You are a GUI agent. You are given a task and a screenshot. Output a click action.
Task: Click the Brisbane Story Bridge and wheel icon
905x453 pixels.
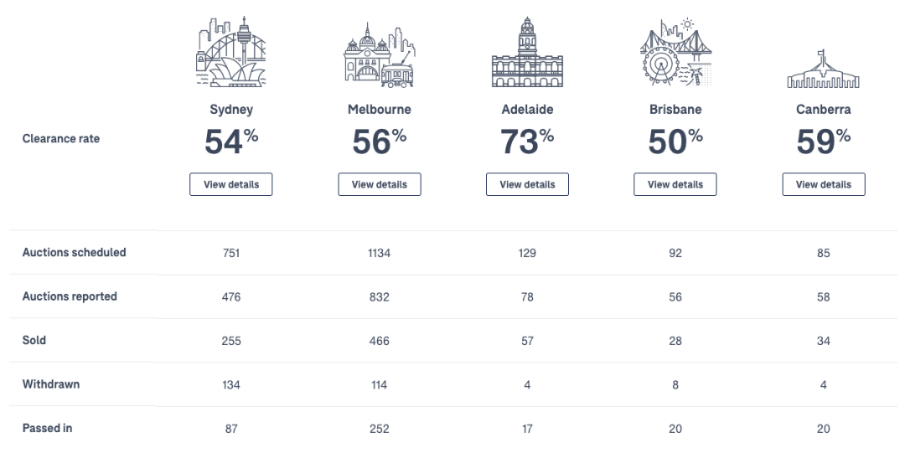coord(675,52)
